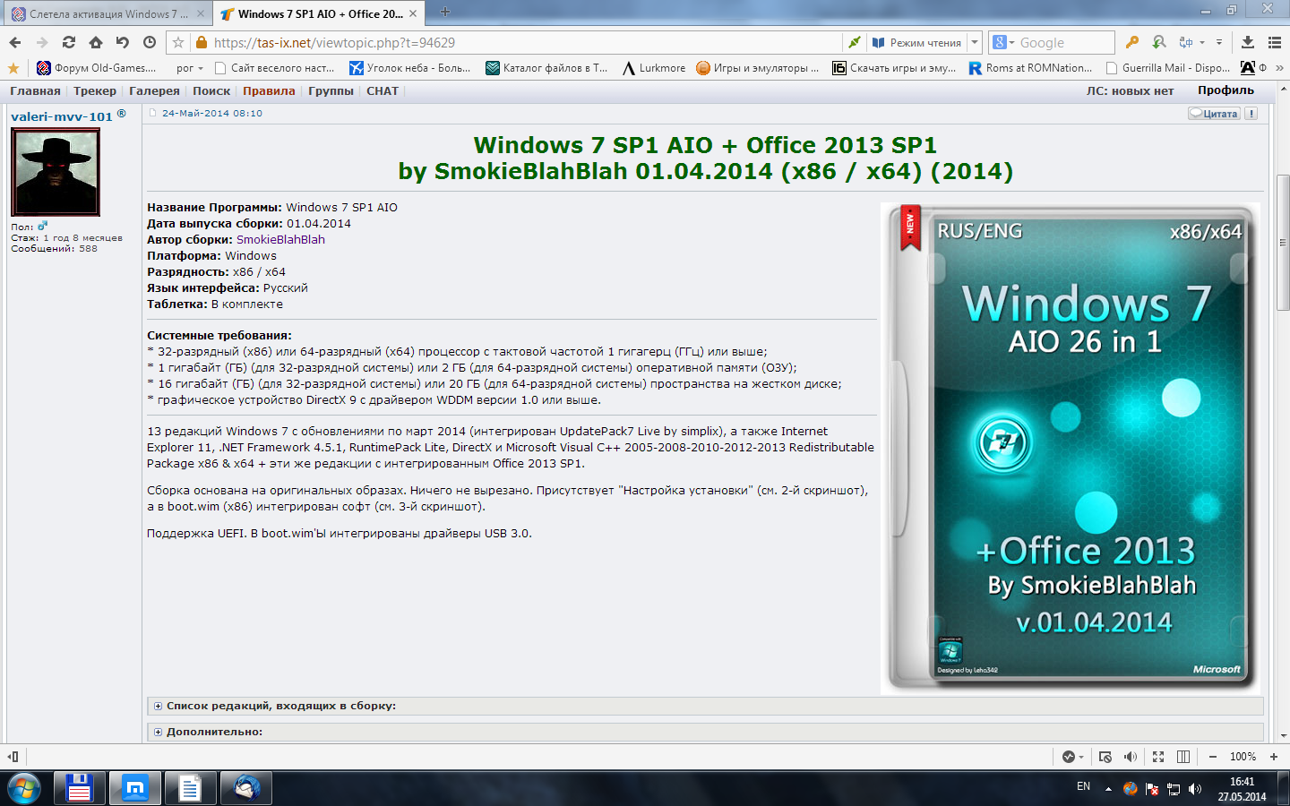
Task: Restore last closed tab with undo icon
Action: coord(123,42)
